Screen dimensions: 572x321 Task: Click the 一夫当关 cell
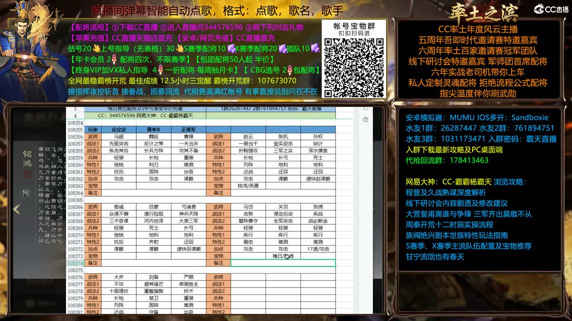pyautogui.click(x=189, y=144)
